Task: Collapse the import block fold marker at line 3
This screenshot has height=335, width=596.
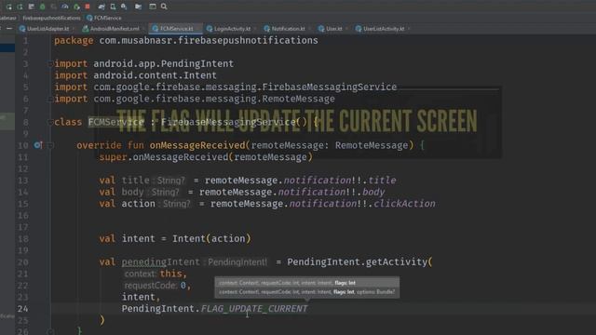Action: tap(50, 64)
